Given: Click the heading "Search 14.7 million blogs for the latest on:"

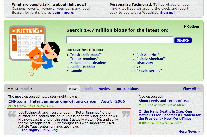Looking at the screenshot, I should (x=117, y=30).
